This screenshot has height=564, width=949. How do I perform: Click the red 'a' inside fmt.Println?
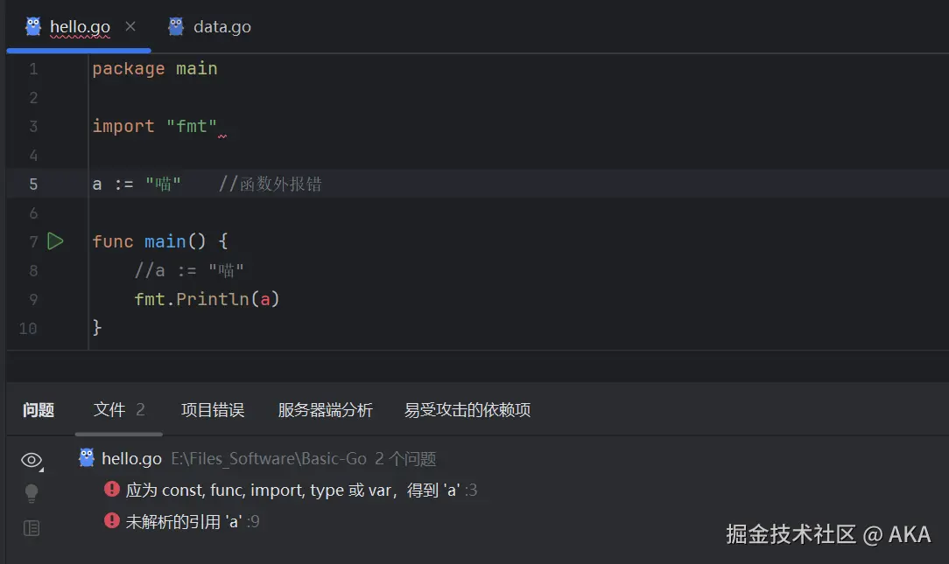click(x=265, y=300)
